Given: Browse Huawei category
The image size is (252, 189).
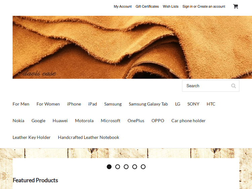Looking at the screenshot, I should (60, 121).
